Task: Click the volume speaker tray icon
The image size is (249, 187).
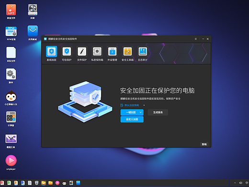Action: click(x=240, y=183)
